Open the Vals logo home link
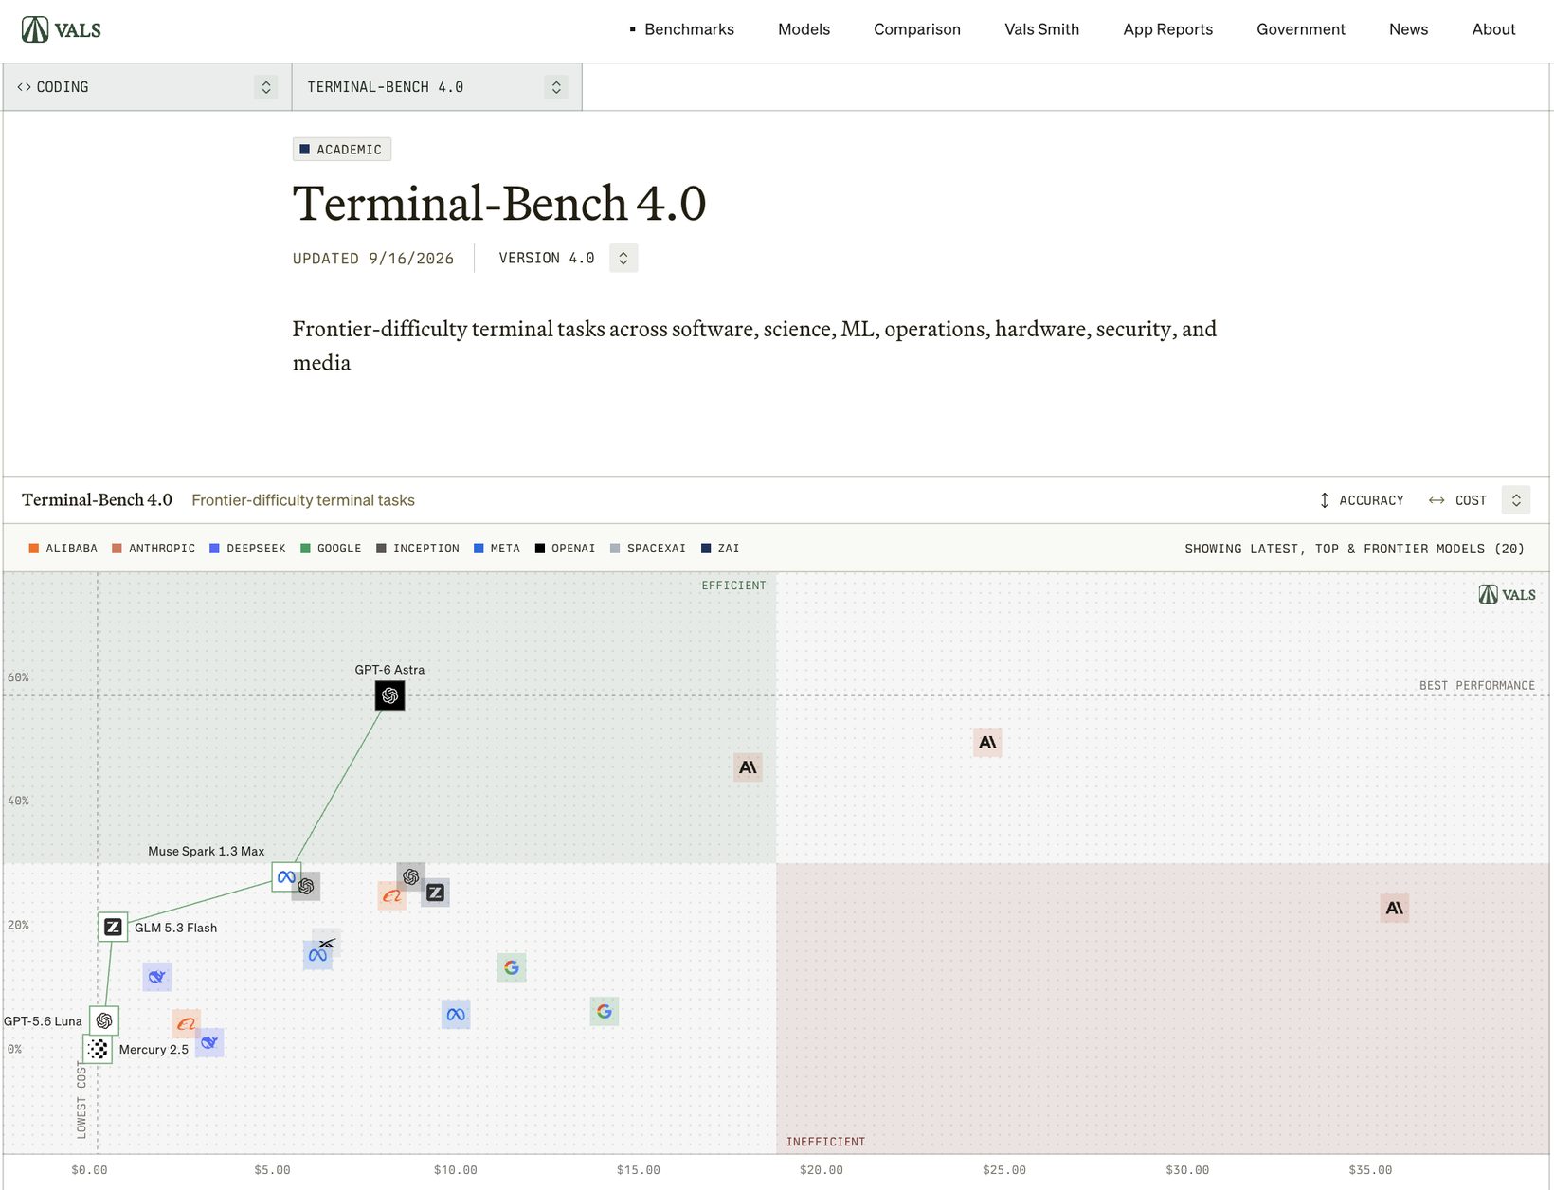Screen dimensions: 1554x1190 pos(62,29)
